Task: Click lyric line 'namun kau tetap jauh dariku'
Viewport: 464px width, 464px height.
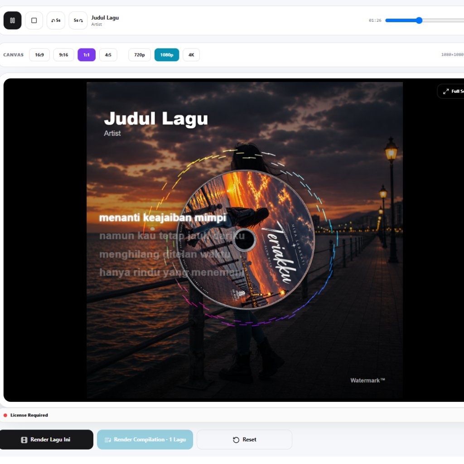Action: tap(172, 236)
